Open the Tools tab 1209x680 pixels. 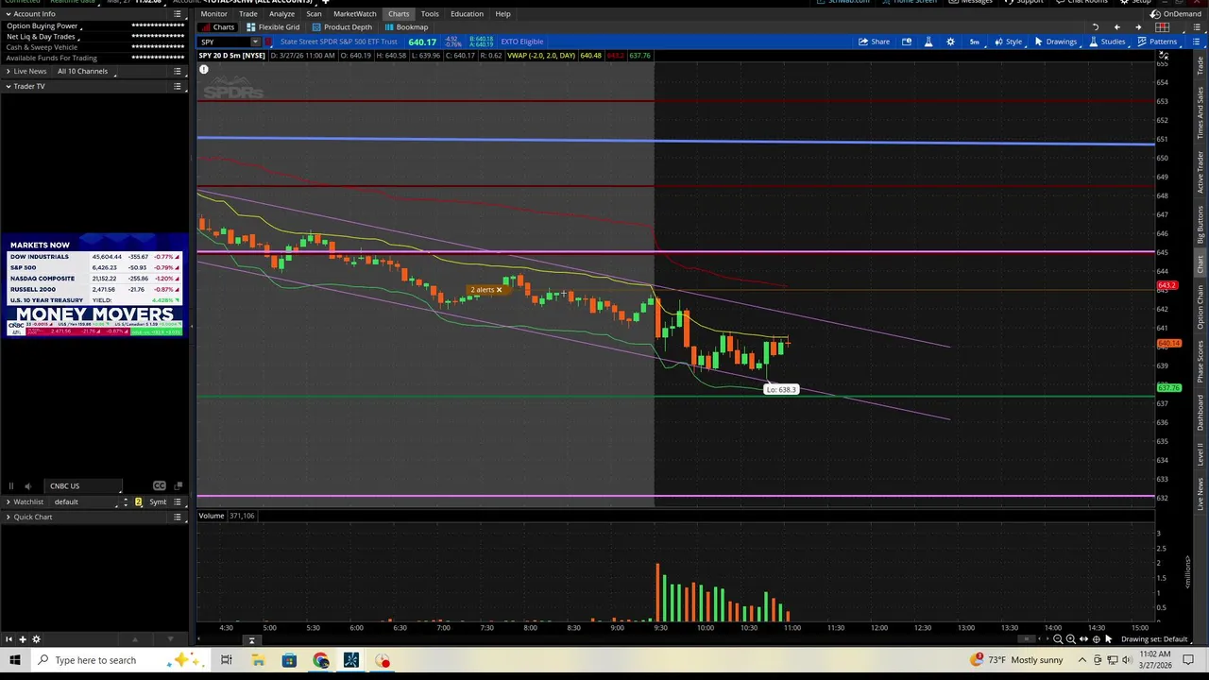(430, 14)
